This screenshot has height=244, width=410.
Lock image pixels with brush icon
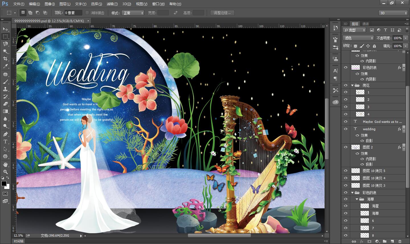tap(362, 46)
